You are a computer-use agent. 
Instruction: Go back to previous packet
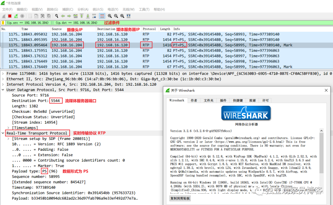coord(63,16)
